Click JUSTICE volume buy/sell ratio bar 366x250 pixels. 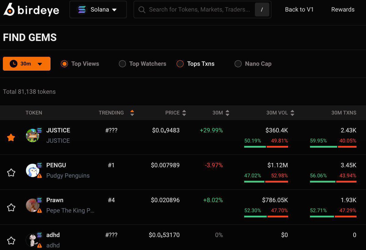coord(266,147)
